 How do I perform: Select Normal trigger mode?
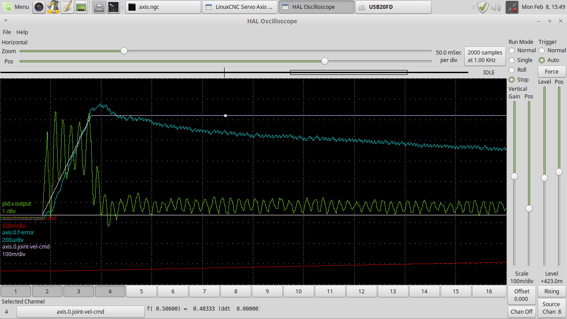552,51
